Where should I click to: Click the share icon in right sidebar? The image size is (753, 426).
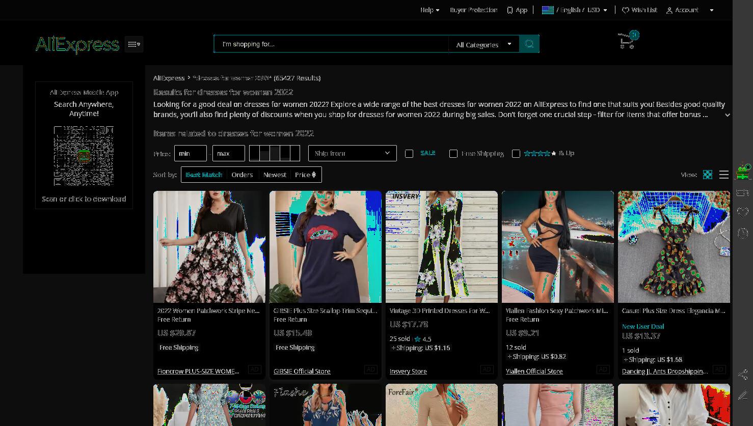point(743,375)
